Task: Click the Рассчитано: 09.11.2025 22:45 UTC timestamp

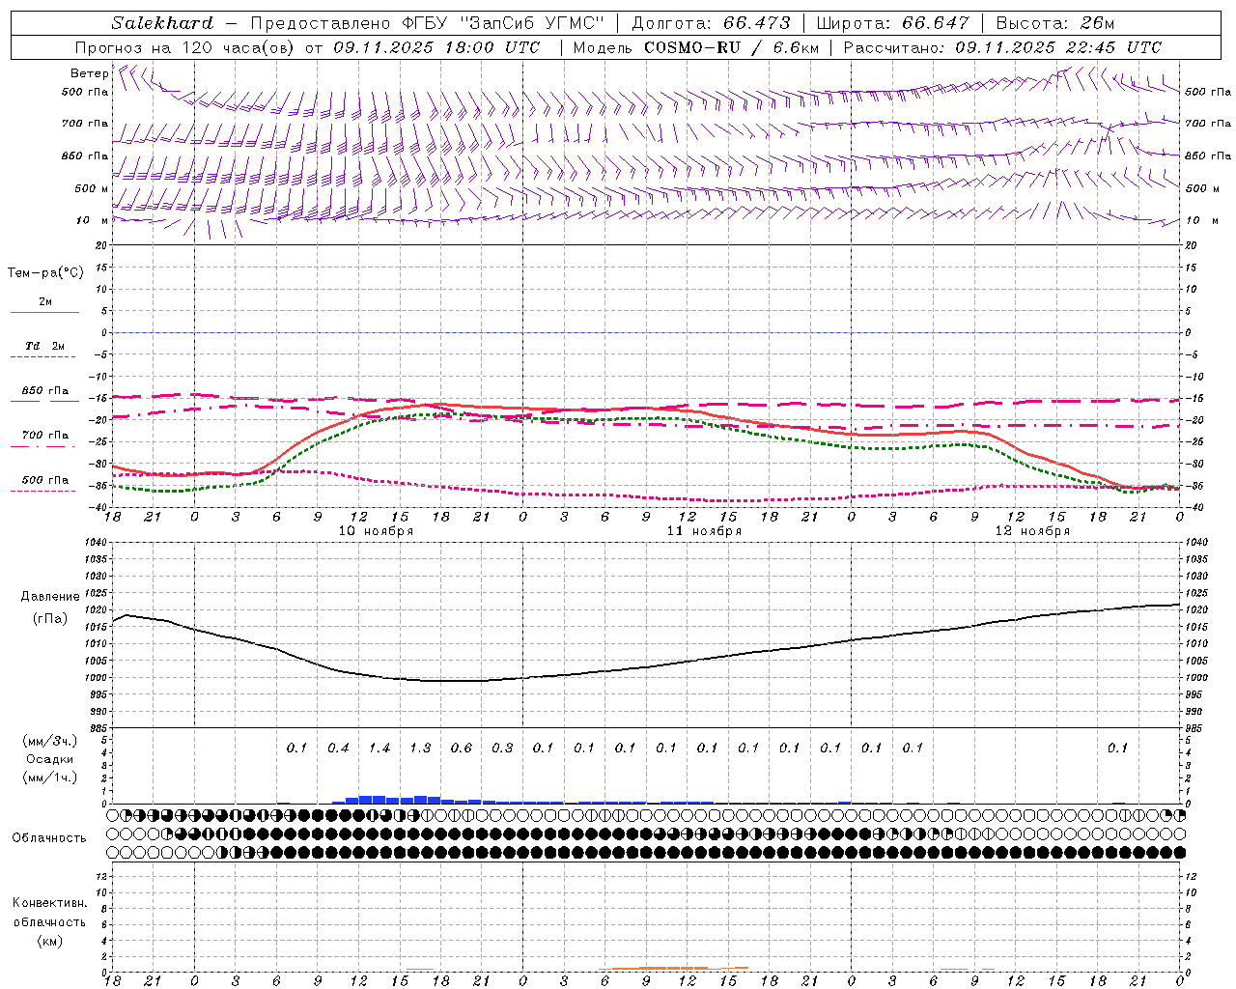Action: [x=1002, y=47]
